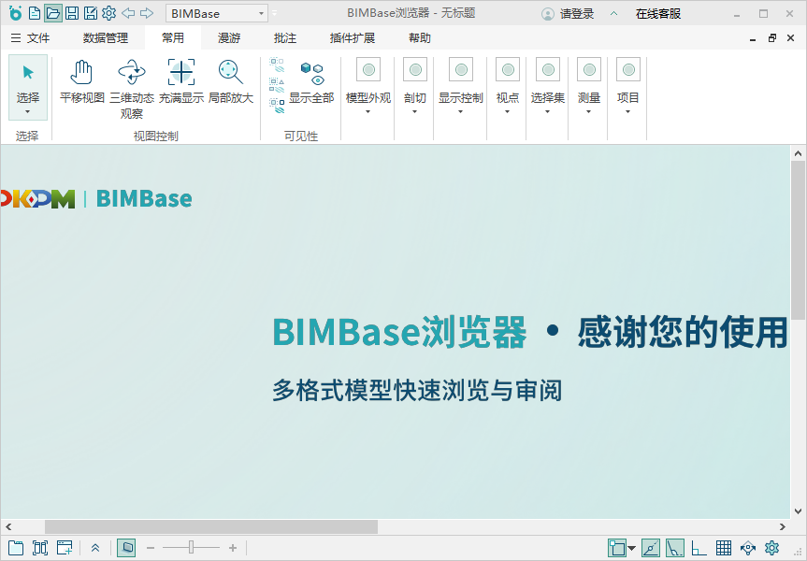Click the first status bar icon resembling a folder page

coord(16,548)
